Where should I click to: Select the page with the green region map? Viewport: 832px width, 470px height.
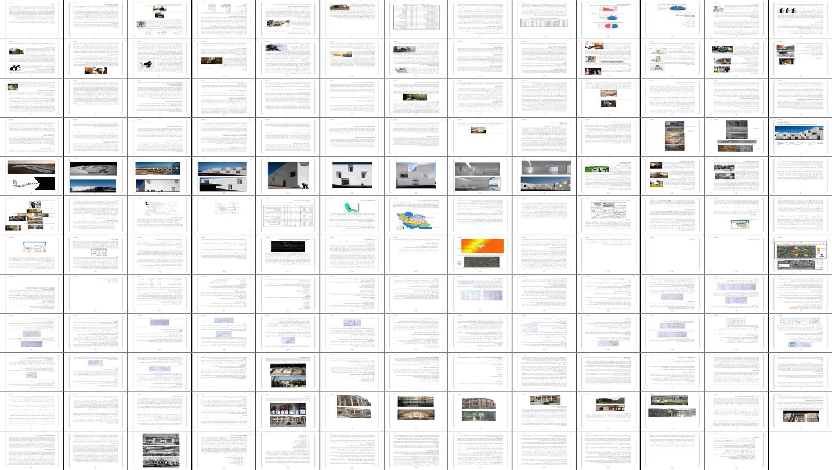[351, 214]
